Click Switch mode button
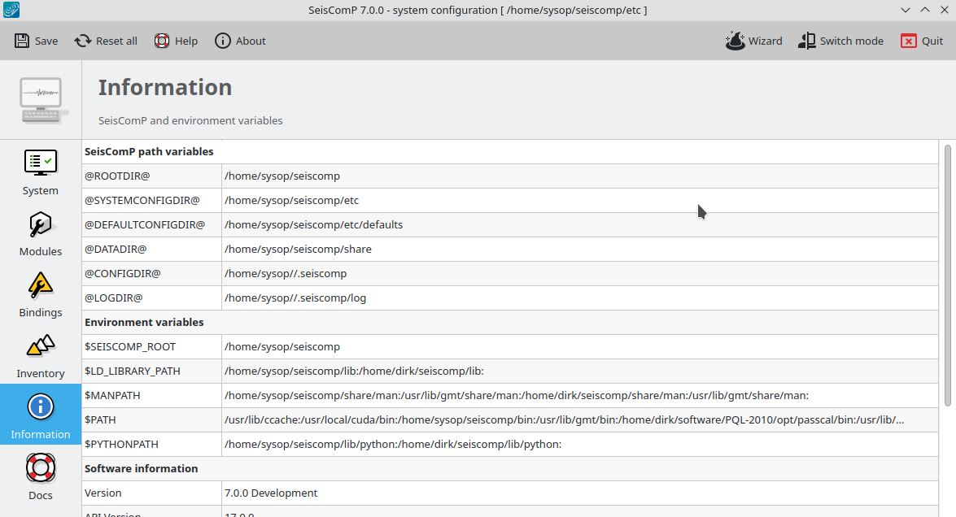This screenshot has height=517, width=956. click(840, 41)
